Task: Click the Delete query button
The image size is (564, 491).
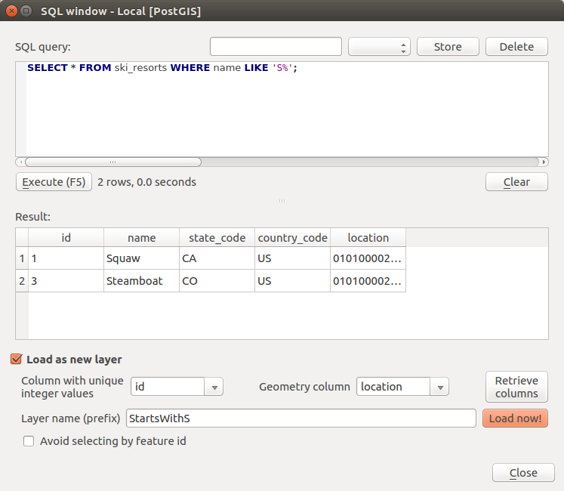Action: coord(516,47)
